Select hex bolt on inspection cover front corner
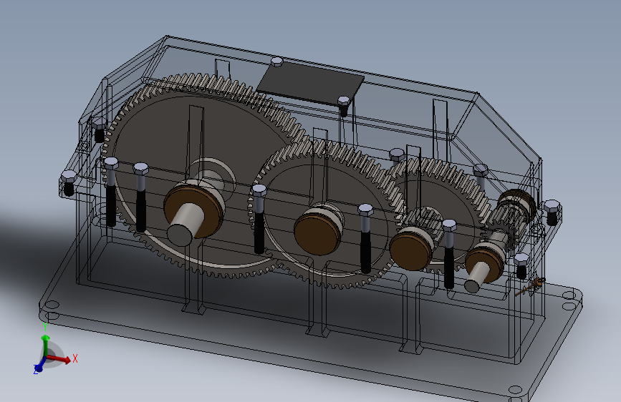Screen dimensions: 621x402 (343, 106)
